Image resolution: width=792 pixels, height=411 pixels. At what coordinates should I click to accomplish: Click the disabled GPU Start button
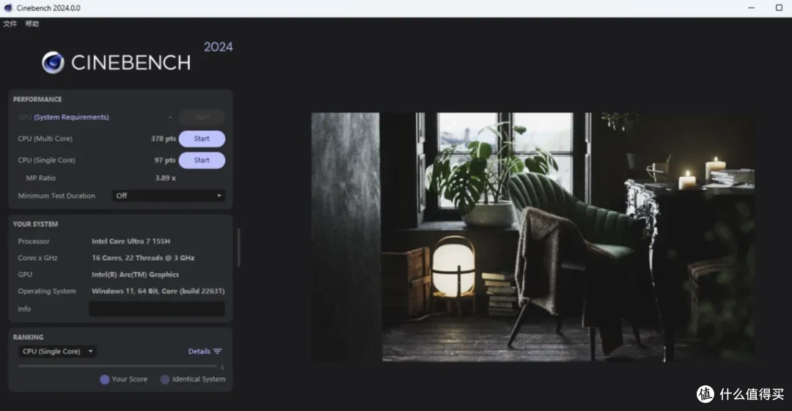click(x=202, y=117)
